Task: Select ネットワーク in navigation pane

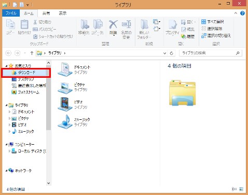Action: pos(20,171)
